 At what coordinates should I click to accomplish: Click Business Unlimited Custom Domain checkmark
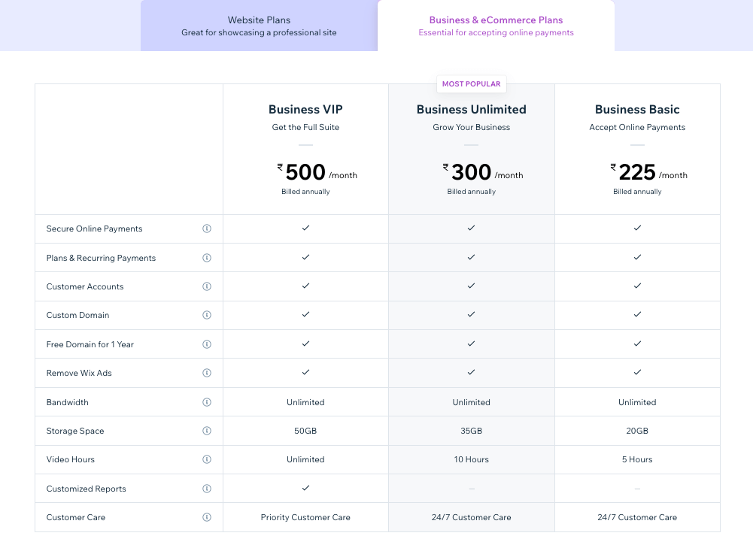(471, 314)
